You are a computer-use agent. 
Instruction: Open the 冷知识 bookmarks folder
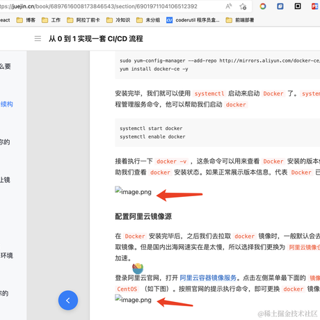click(118, 20)
